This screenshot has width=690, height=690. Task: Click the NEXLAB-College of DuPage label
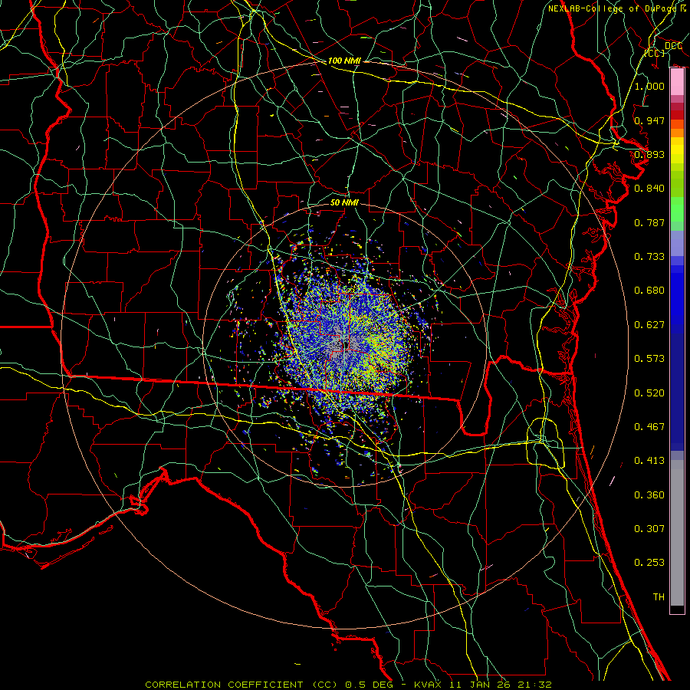617,8
